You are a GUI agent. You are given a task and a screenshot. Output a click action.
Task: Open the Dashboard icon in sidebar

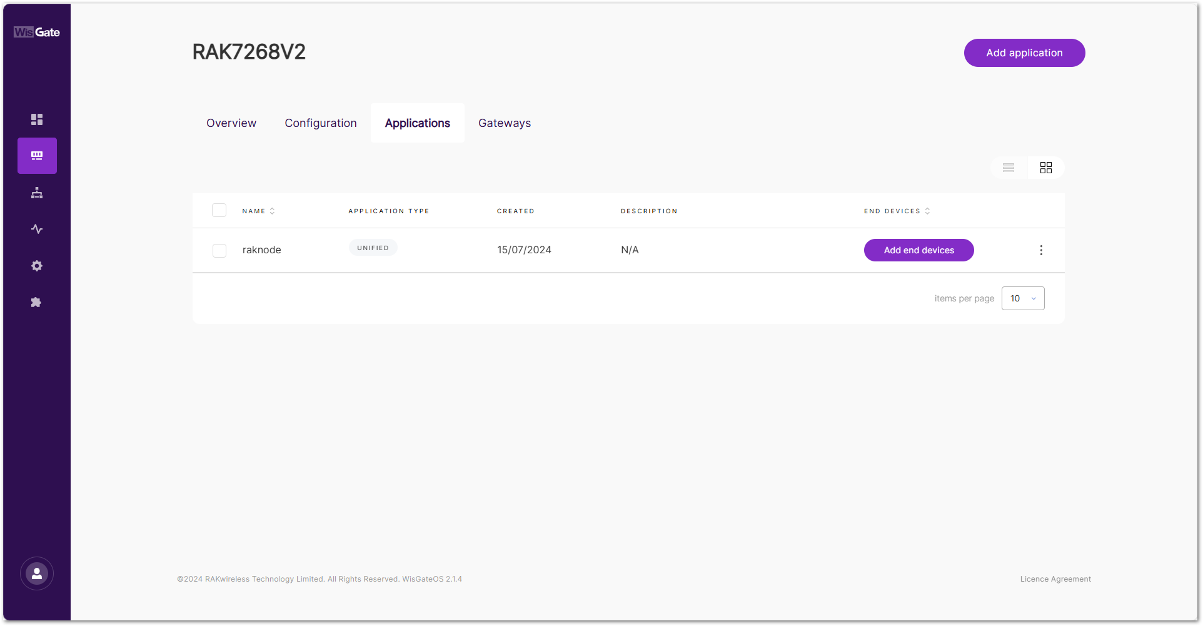[x=37, y=119]
